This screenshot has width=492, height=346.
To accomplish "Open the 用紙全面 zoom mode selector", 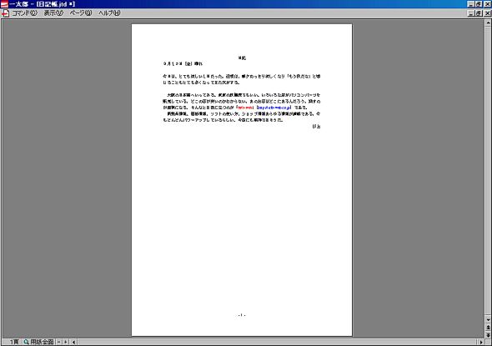I will [42, 342].
